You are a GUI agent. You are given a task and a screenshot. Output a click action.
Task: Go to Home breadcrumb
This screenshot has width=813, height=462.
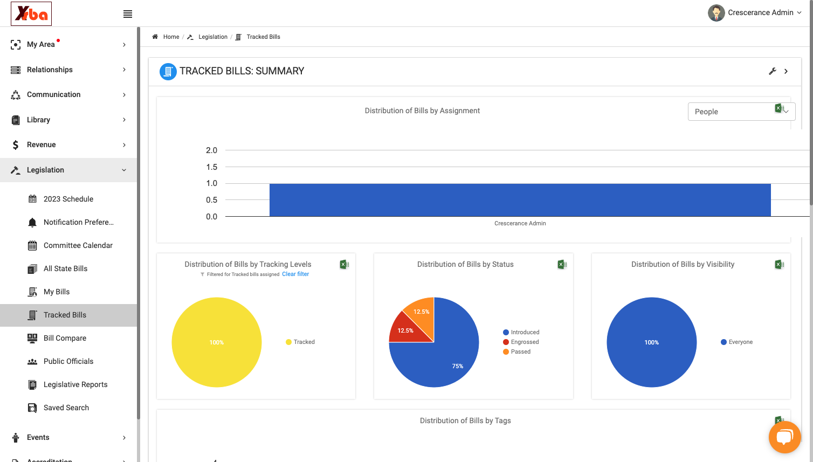(x=171, y=37)
